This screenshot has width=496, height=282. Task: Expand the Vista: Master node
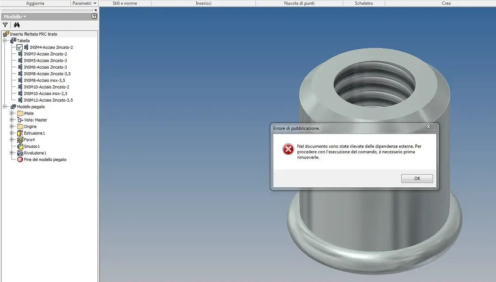[x=11, y=120]
